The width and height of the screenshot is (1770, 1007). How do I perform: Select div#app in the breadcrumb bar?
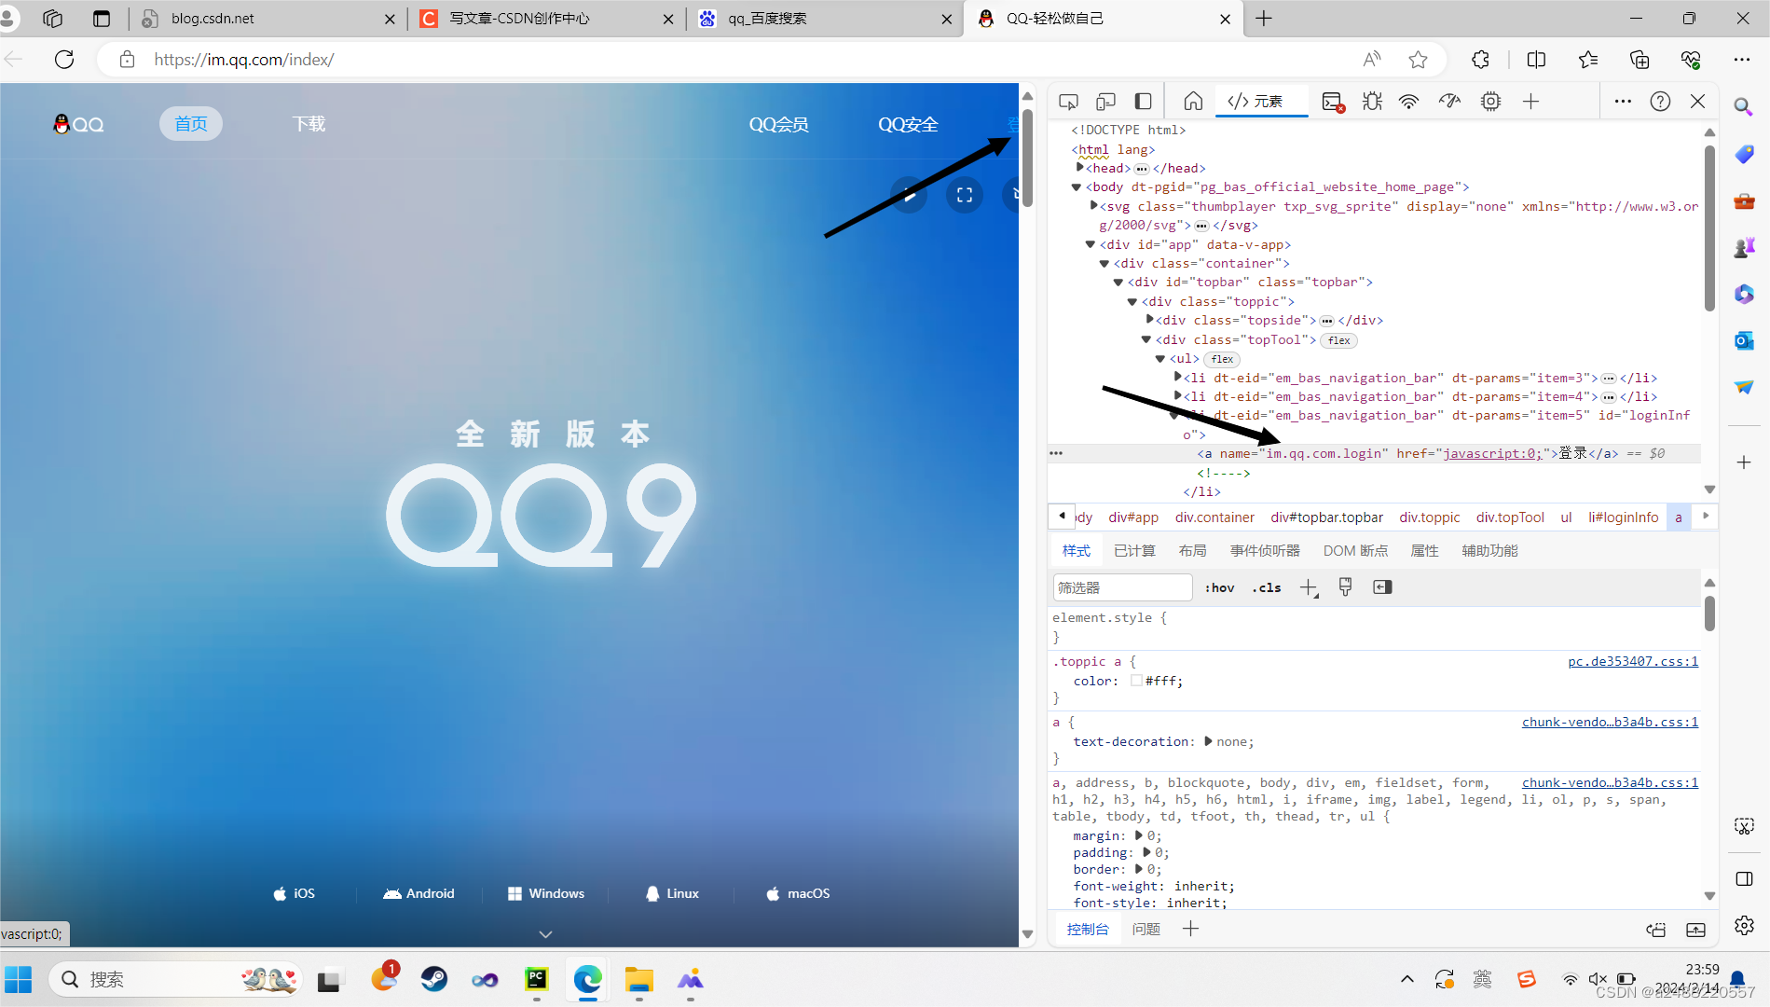click(1133, 517)
